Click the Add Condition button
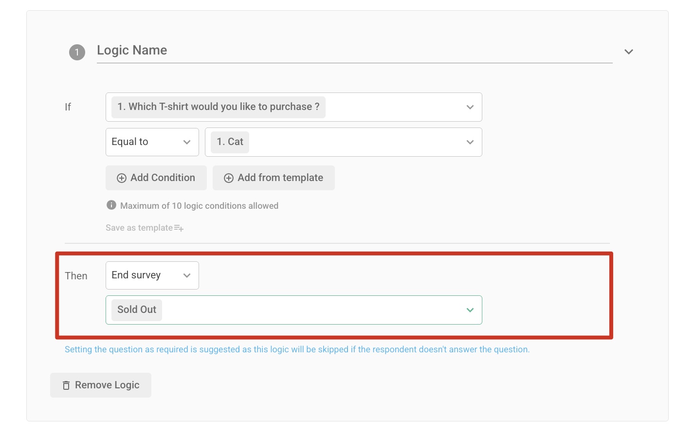The image size is (695, 437). (156, 178)
